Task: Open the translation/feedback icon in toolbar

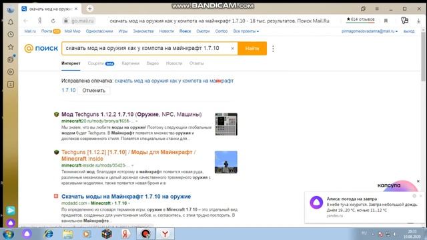Action: coord(405,21)
